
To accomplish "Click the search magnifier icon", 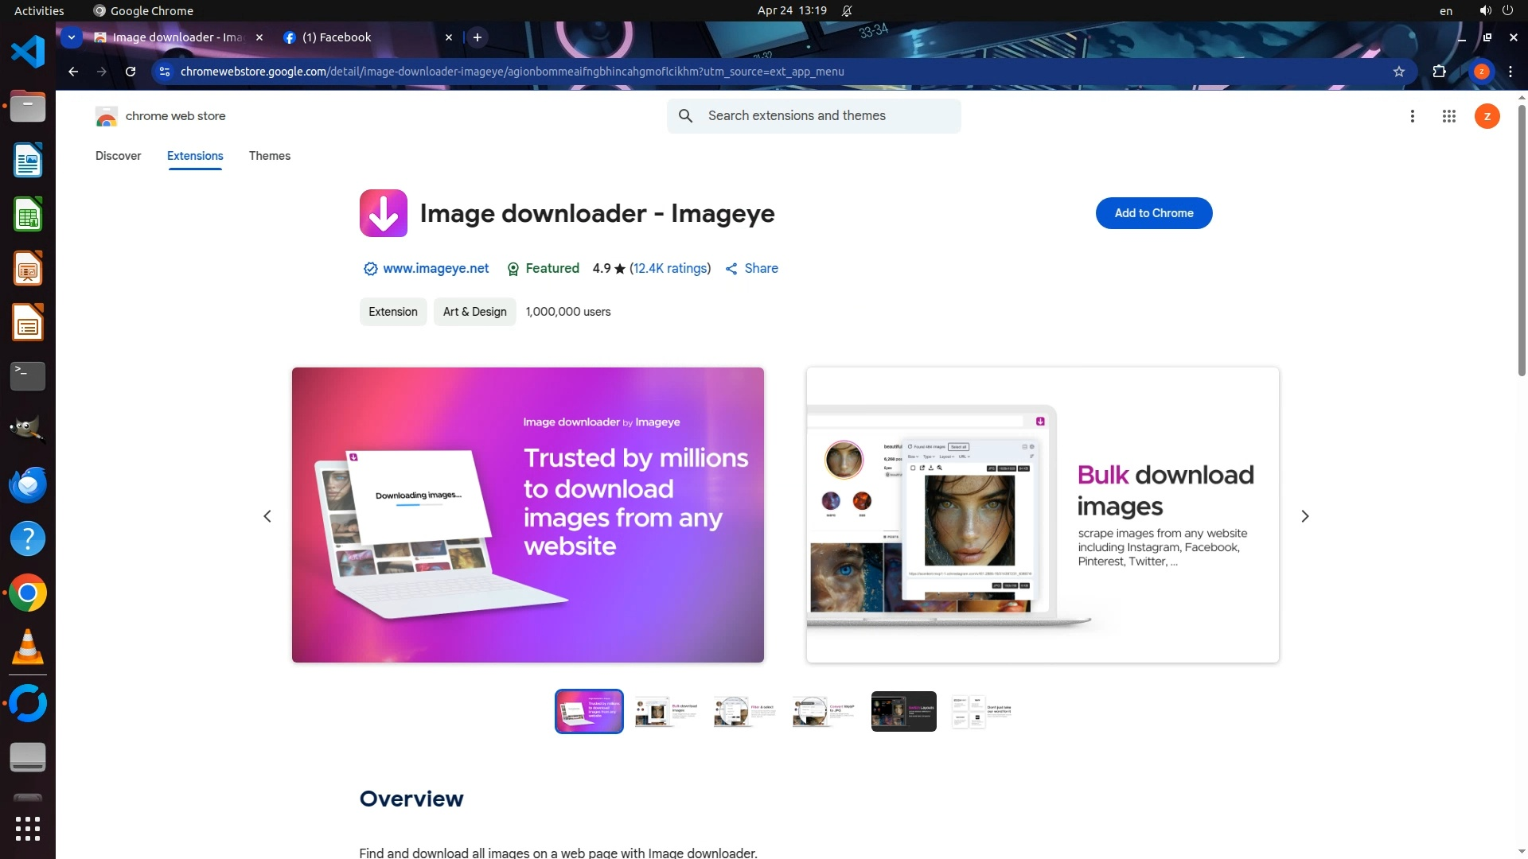I will [685, 116].
